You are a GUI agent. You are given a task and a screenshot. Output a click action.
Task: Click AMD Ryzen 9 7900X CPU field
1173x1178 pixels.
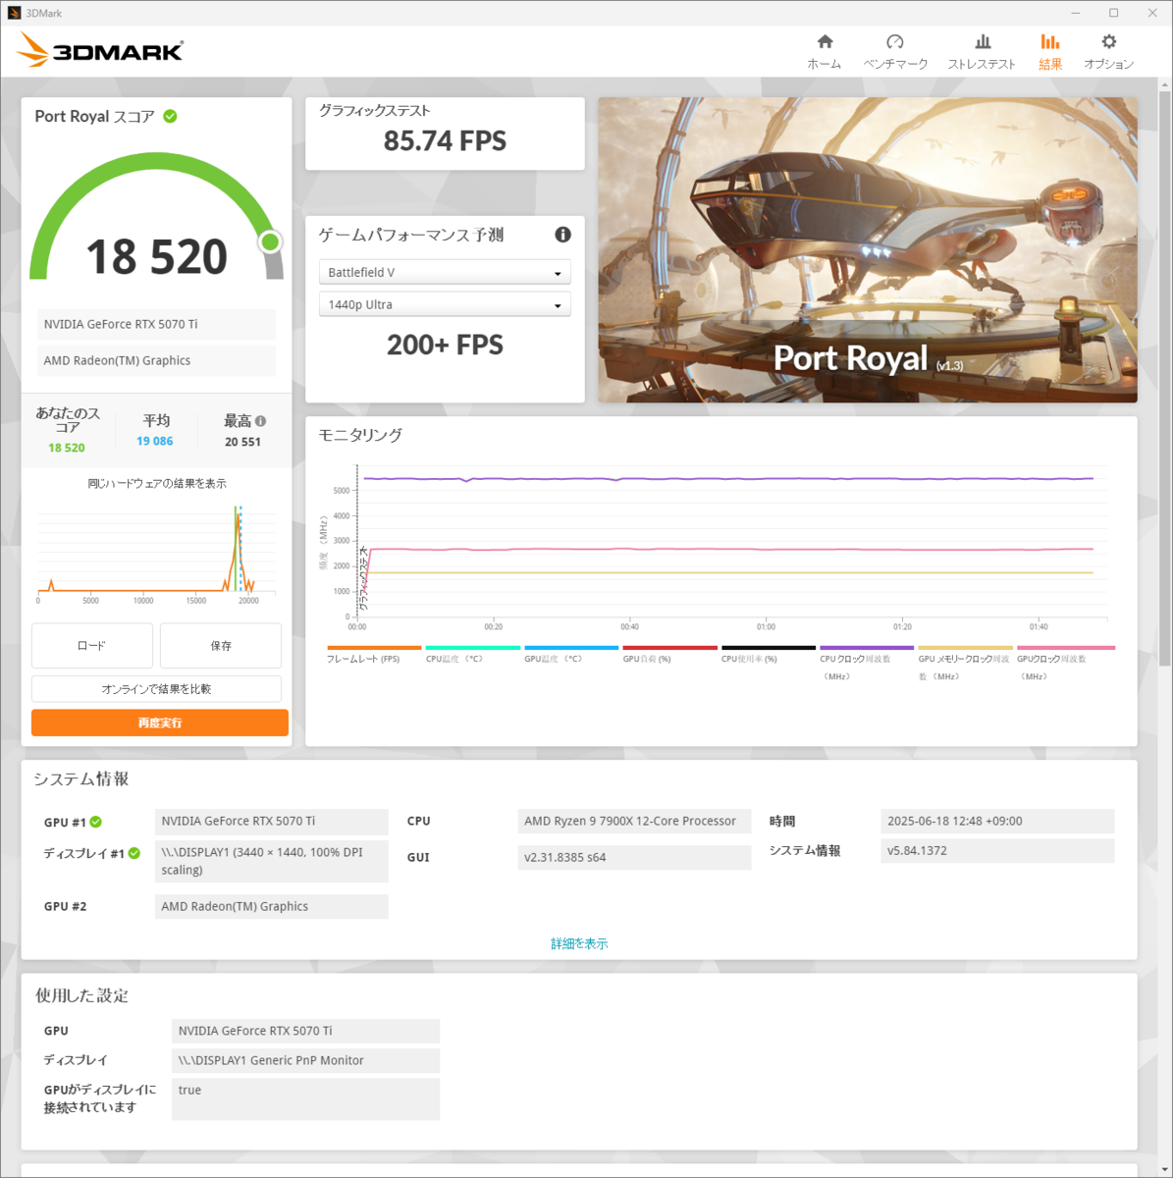pos(634,821)
